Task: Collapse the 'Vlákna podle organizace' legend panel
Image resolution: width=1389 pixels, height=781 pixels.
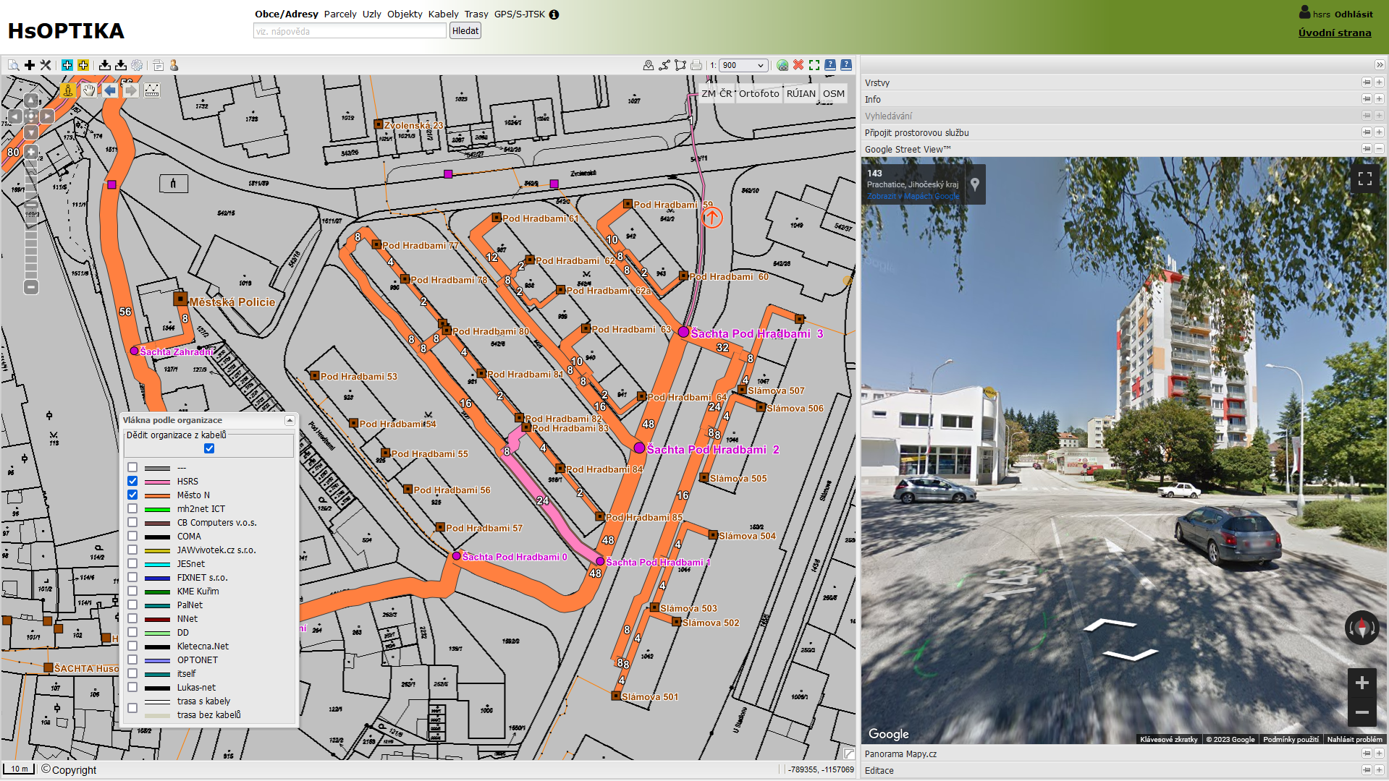Action: [x=290, y=420]
